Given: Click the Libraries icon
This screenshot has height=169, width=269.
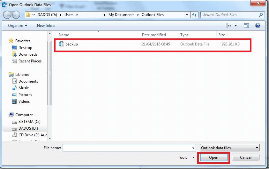Looking at the screenshot, I should point(11,74).
